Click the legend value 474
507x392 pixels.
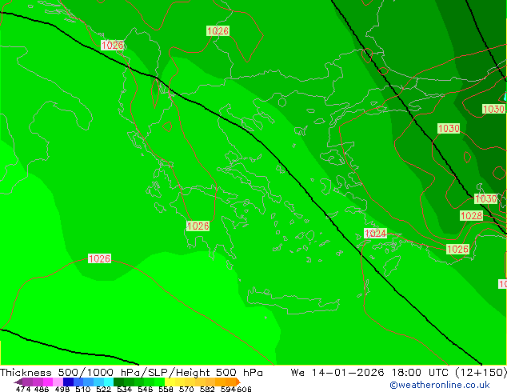[23, 389]
